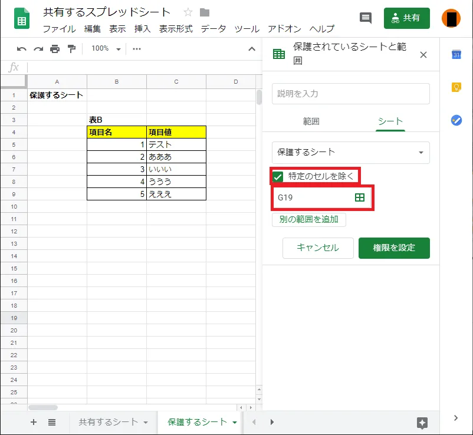Select column A header
Screen dimensions: 473x435
tap(57, 82)
